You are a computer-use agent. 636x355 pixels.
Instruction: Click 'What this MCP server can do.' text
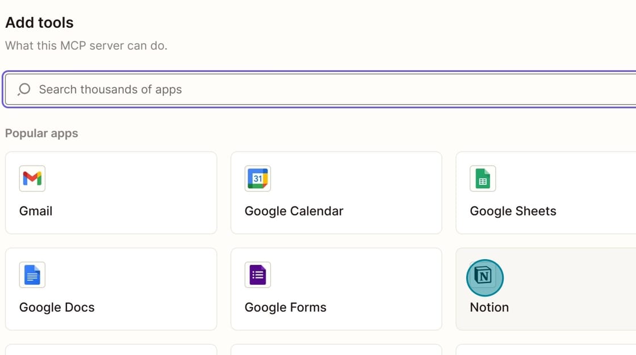pos(86,45)
